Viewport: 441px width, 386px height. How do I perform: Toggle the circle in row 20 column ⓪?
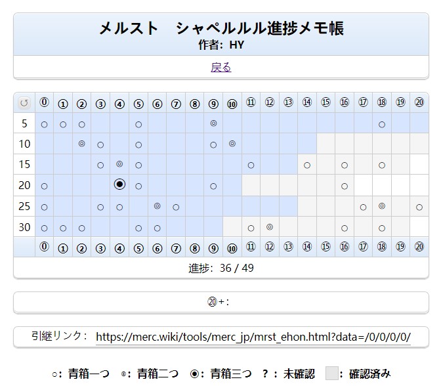44,186
